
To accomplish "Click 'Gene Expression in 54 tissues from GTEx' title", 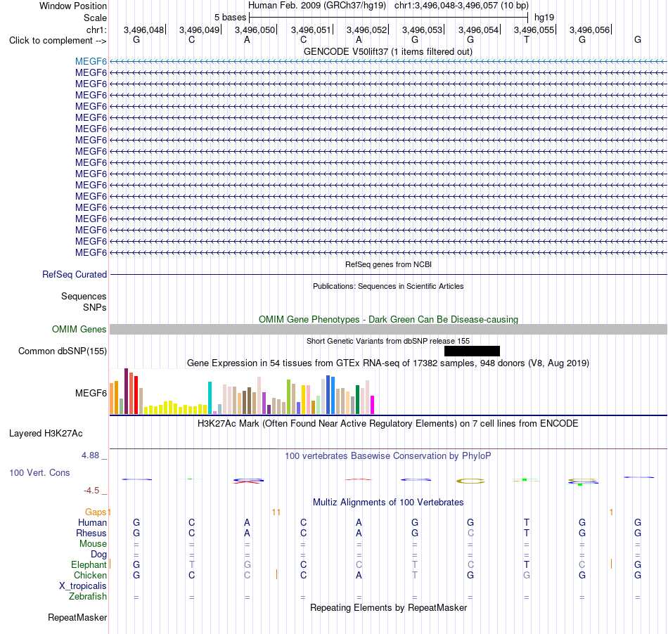I will coord(388,363).
